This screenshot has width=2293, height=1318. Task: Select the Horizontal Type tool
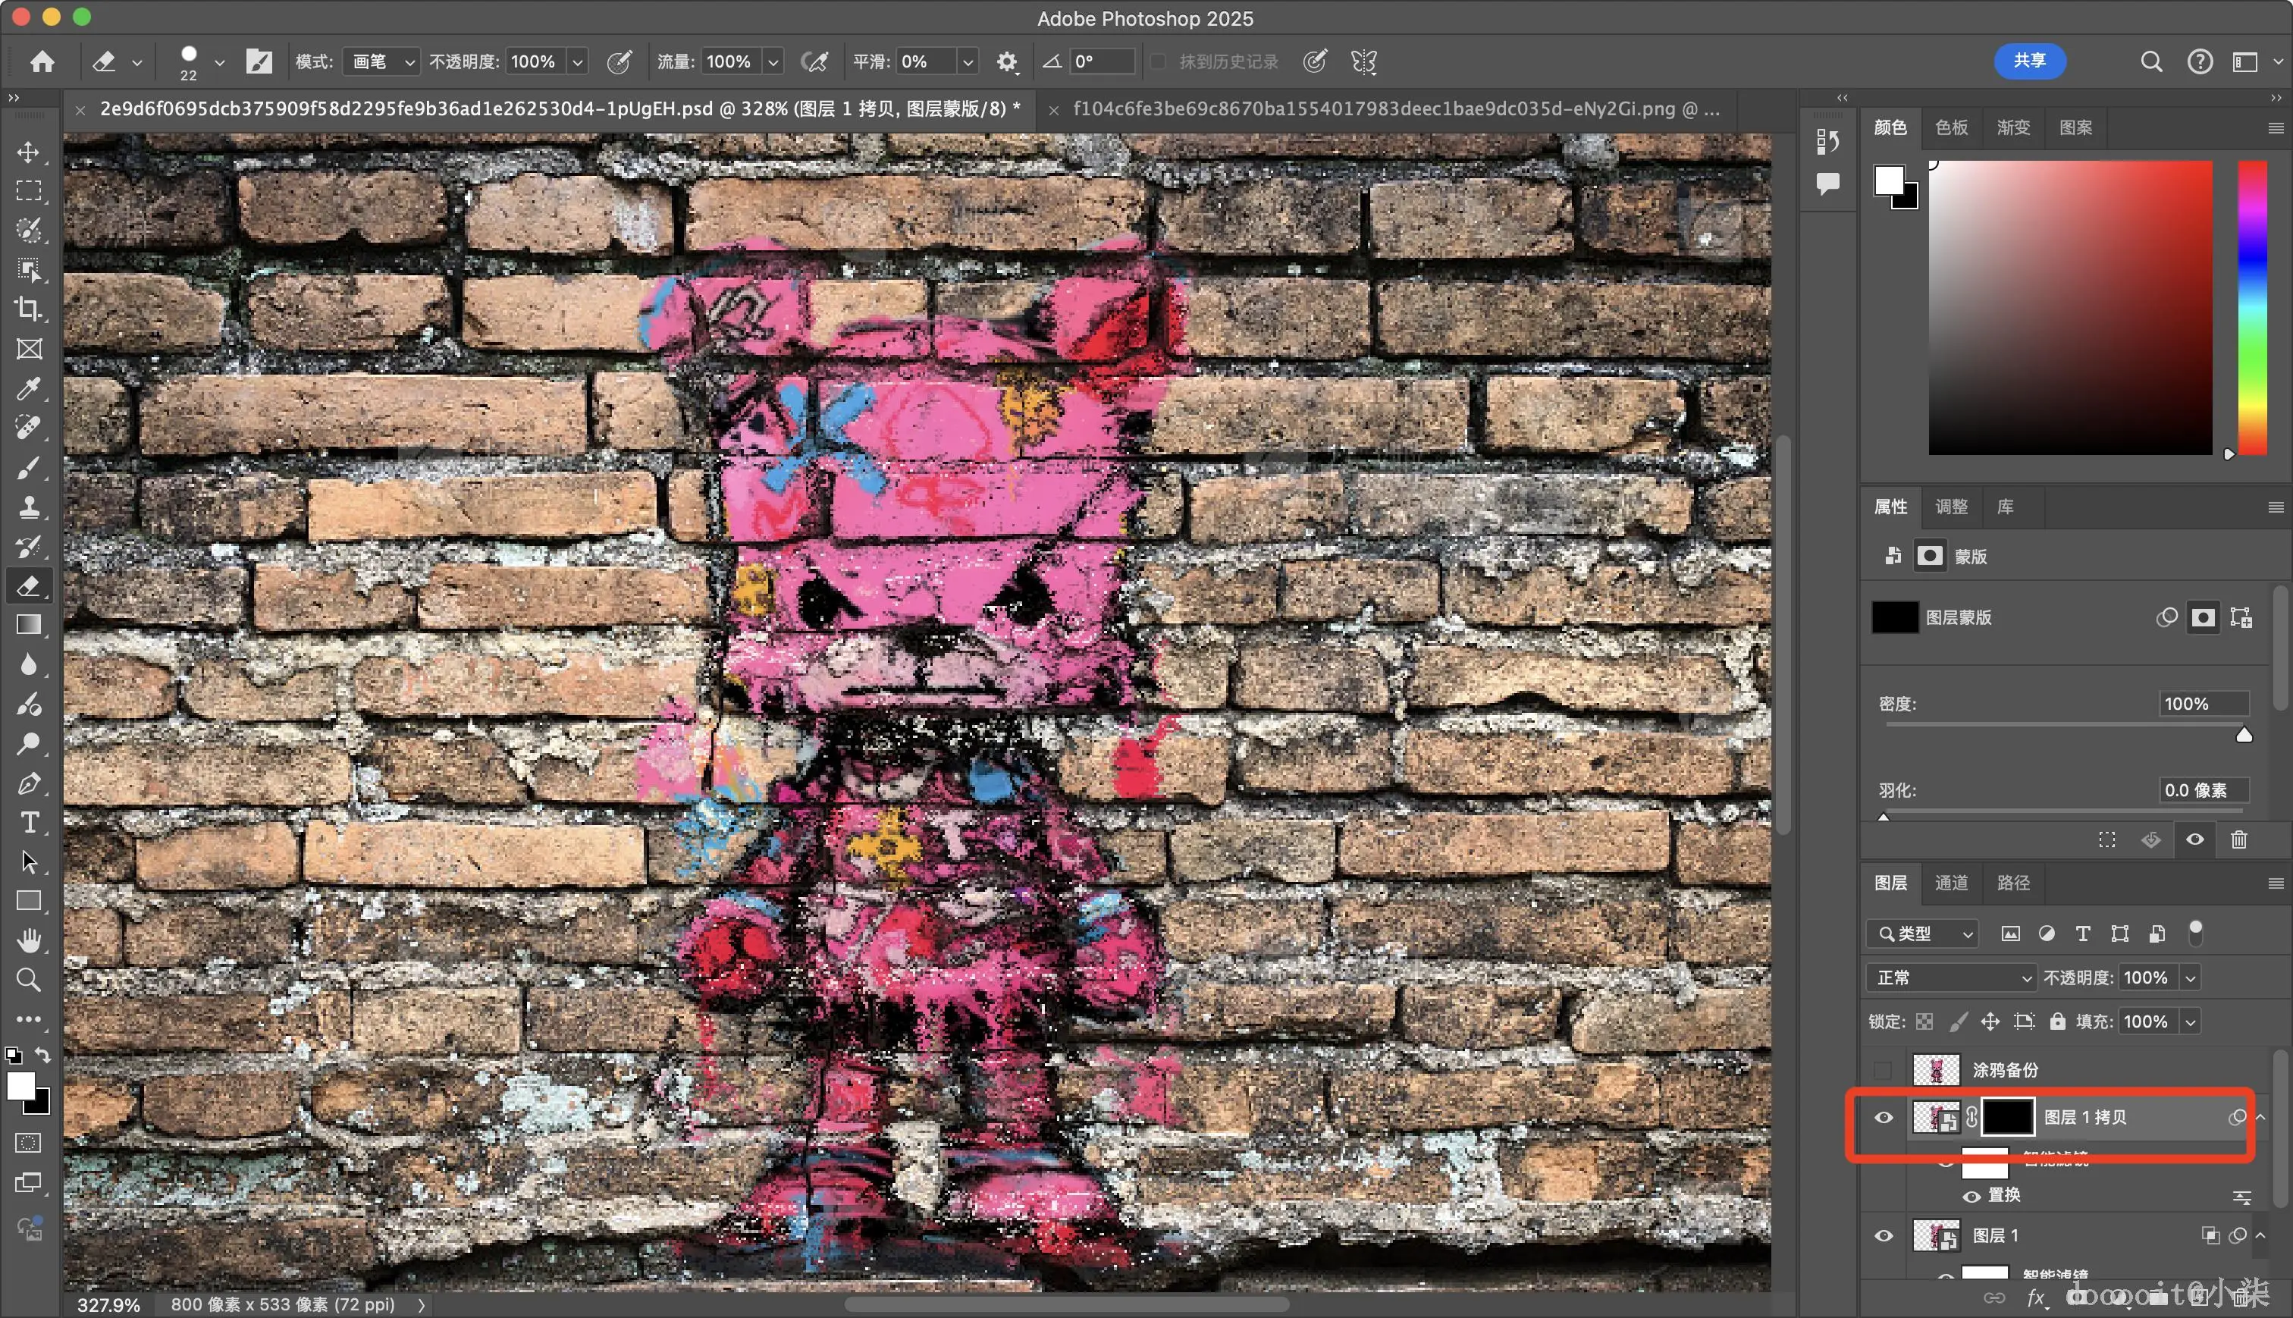[29, 823]
